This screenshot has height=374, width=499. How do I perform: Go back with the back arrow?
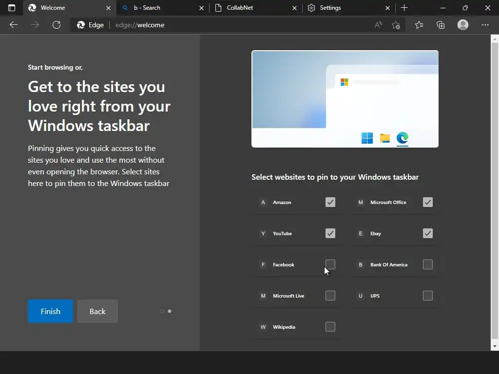[13, 25]
